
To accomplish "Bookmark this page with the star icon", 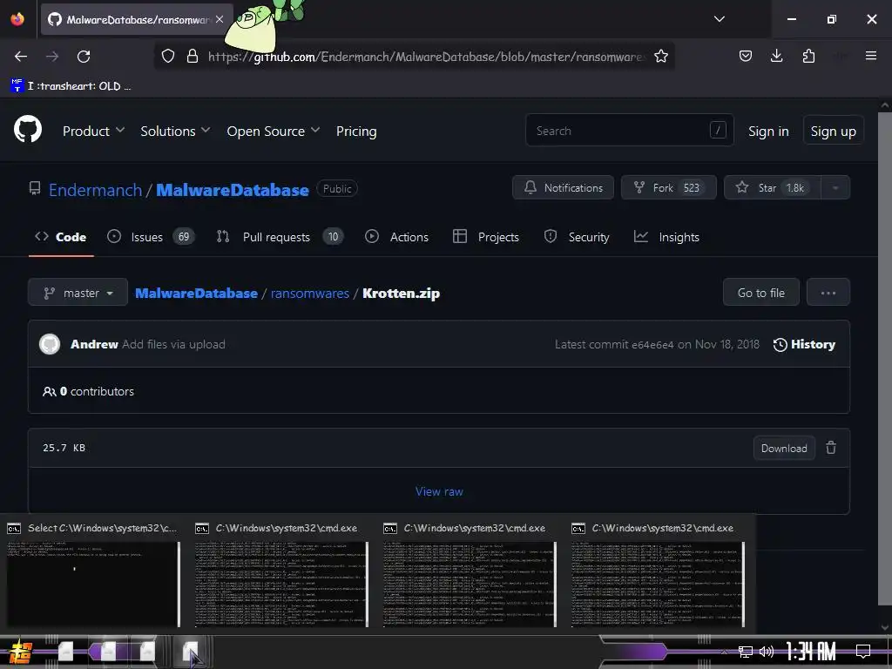I will pyautogui.click(x=660, y=57).
